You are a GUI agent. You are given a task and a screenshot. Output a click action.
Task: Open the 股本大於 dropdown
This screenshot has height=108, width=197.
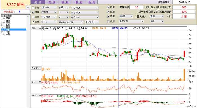coord(131,21)
